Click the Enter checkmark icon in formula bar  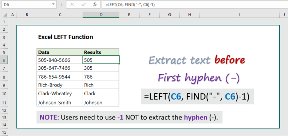pos(83,4)
